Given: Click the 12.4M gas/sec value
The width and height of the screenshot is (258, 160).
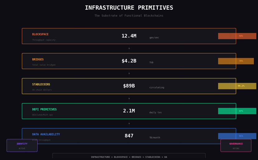Looking at the screenshot, I should click(129, 36).
